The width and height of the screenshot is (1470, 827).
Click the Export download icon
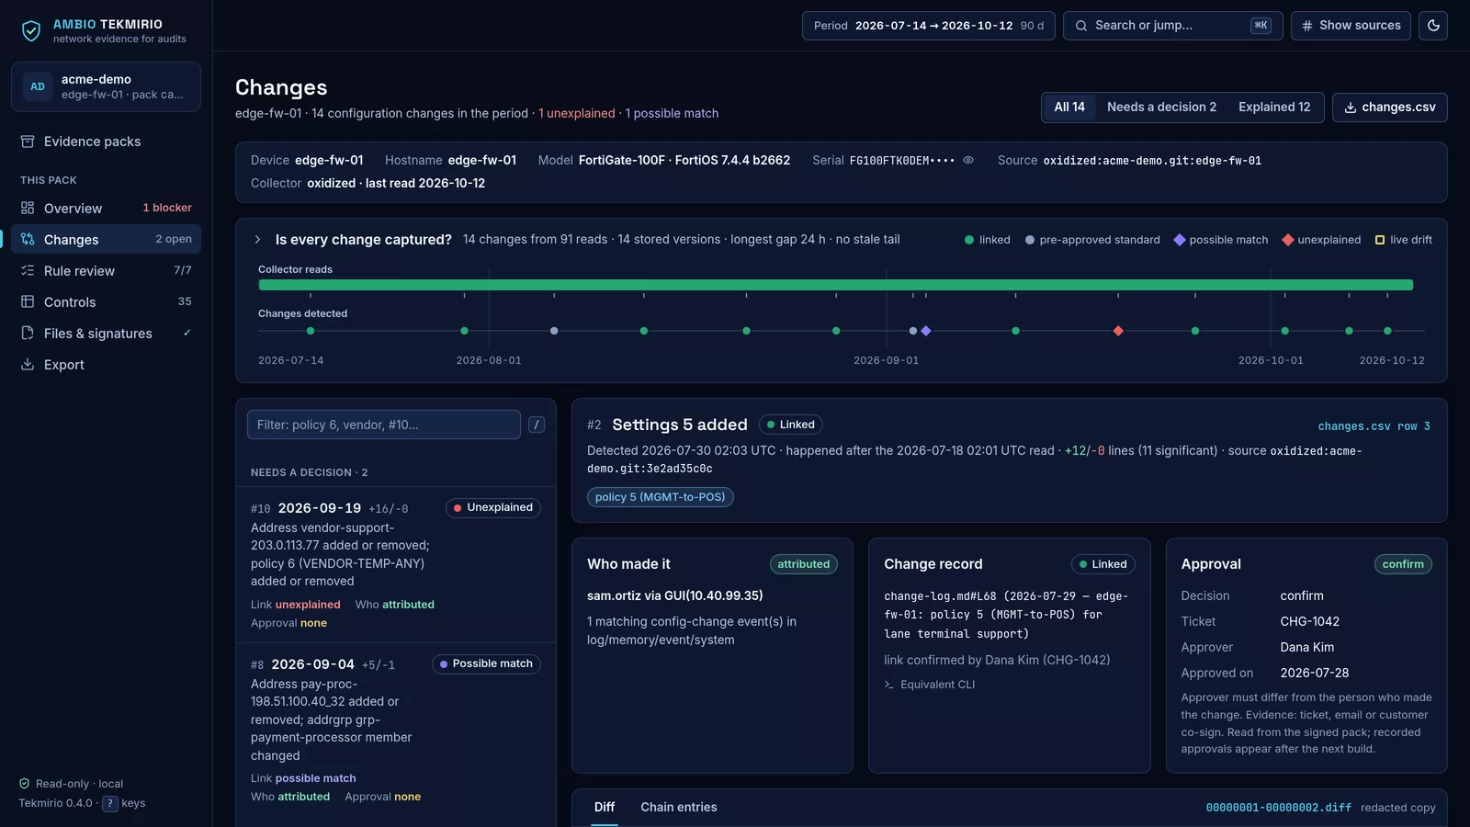click(x=28, y=364)
